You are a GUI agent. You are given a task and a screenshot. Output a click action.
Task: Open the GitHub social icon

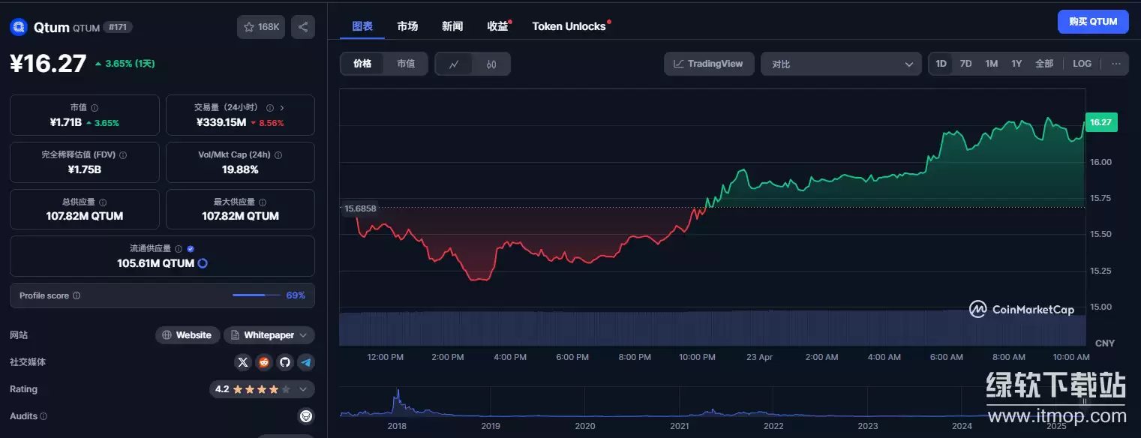click(x=284, y=362)
